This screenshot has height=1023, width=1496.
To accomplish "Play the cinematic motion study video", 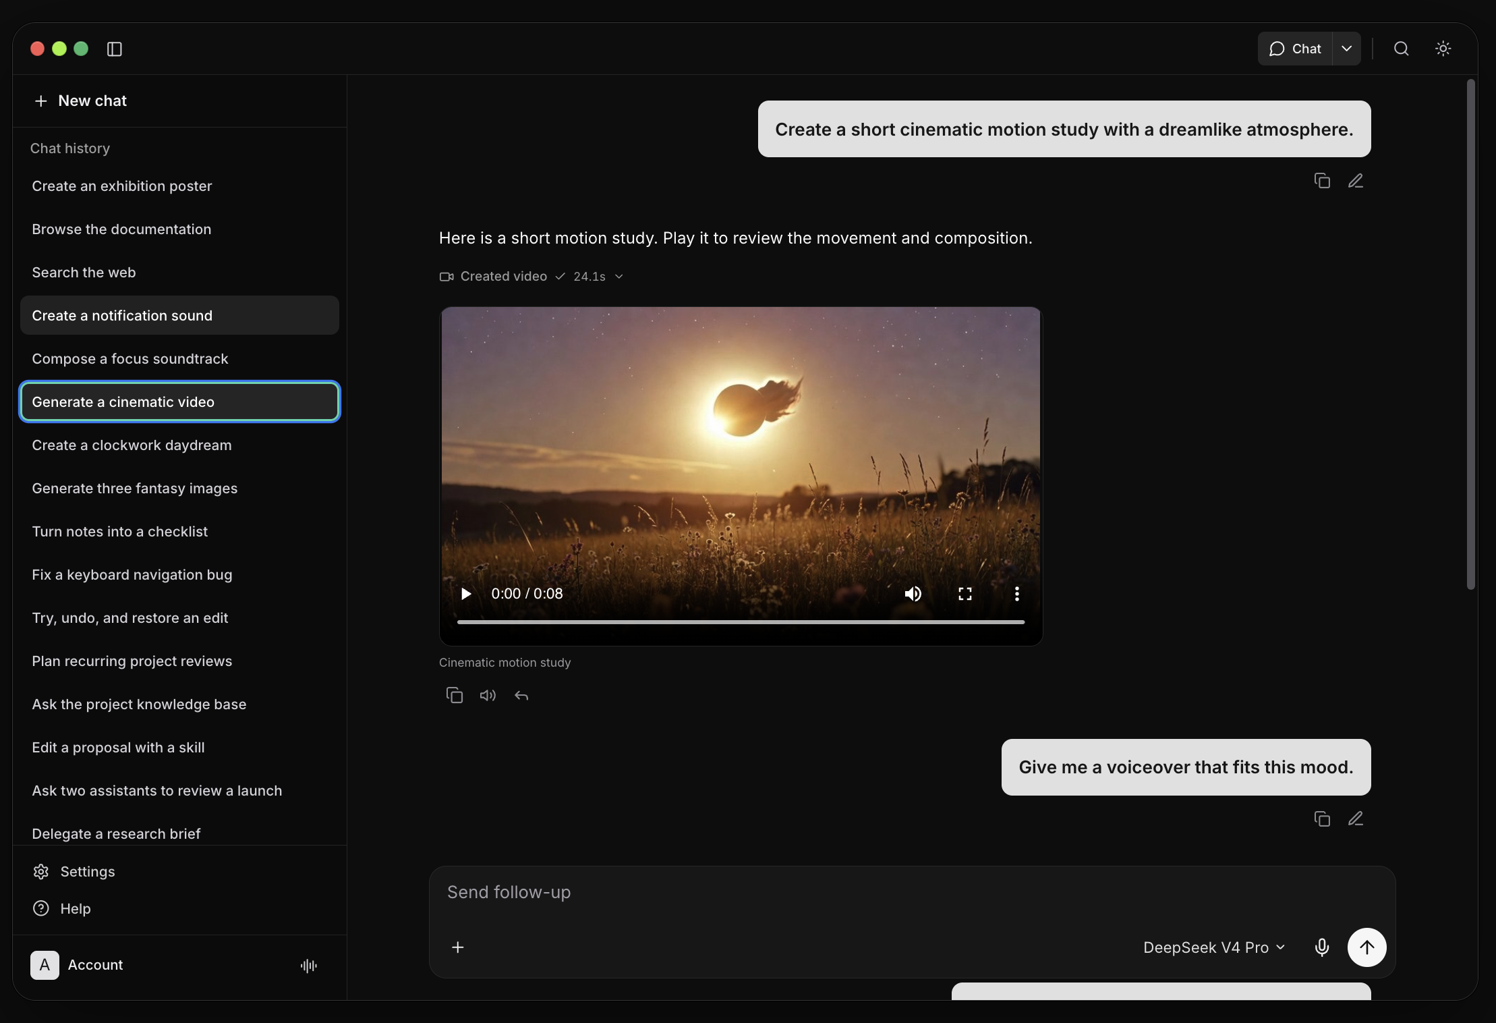I will click(465, 594).
